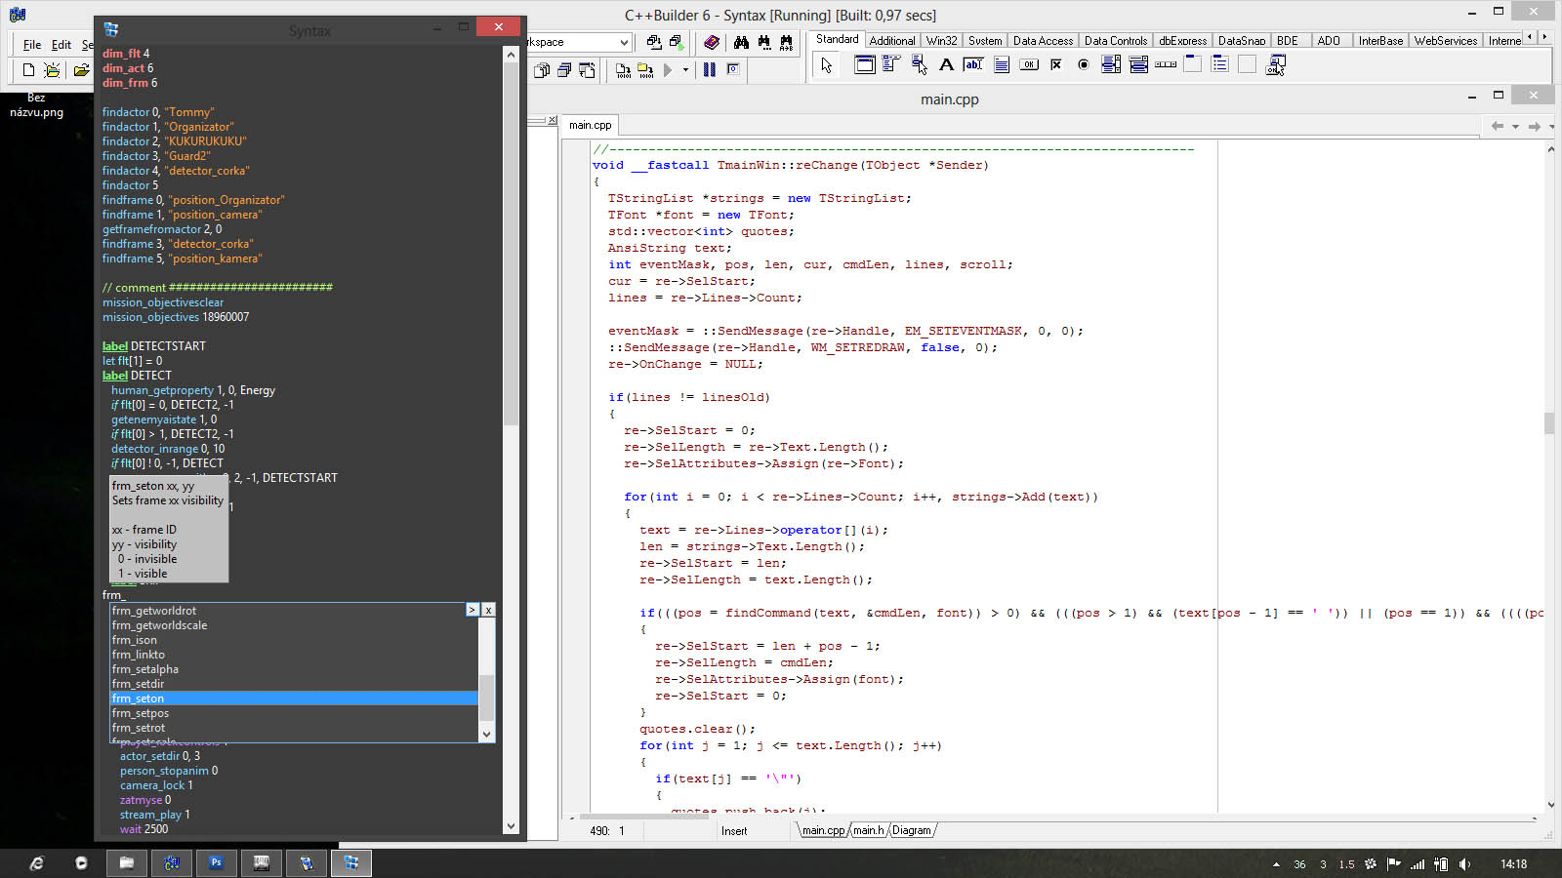The width and height of the screenshot is (1562, 878).
Task: Click autocomplete list scrollbar down arrow
Action: tap(486, 734)
